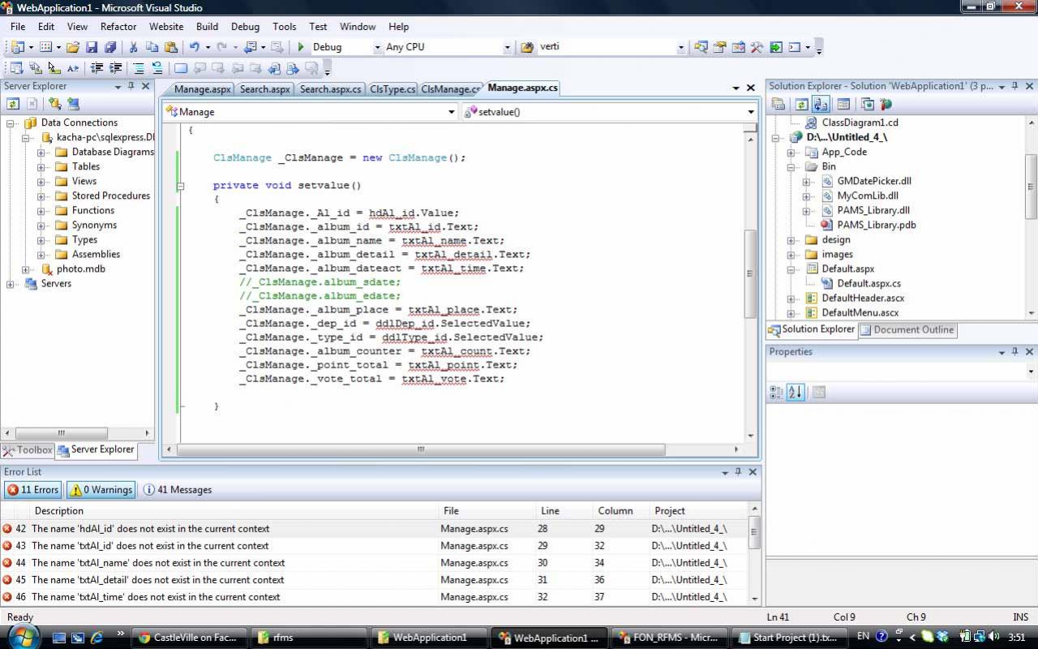Click code editor horizontal scrollbar thumb
Image resolution: width=1038 pixels, height=649 pixels.
point(420,449)
